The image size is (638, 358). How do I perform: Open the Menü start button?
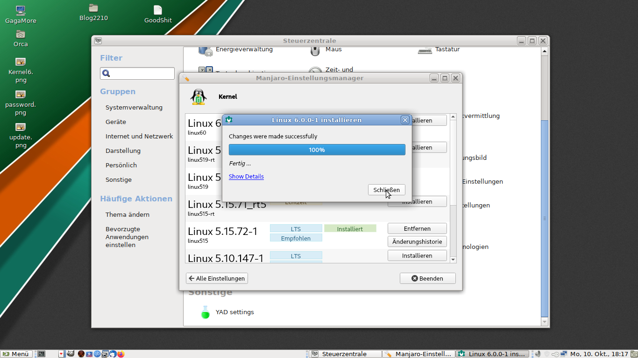click(x=16, y=354)
